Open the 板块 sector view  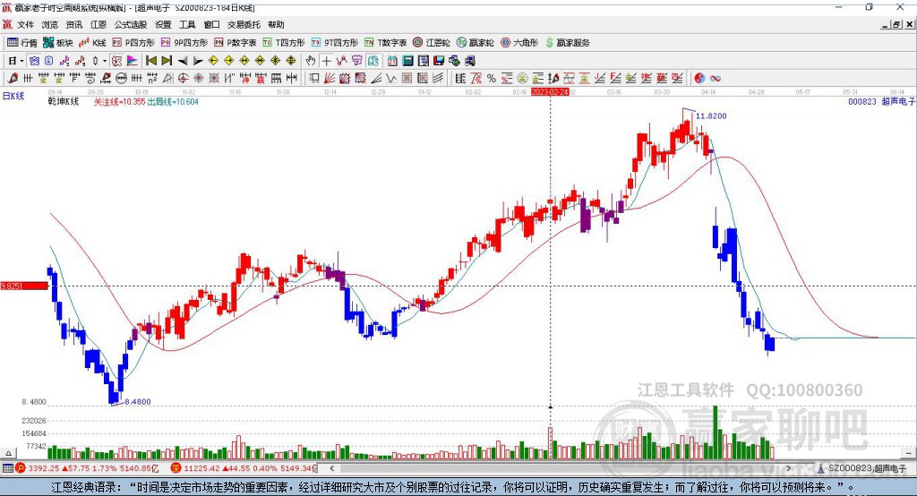[58, 42]
